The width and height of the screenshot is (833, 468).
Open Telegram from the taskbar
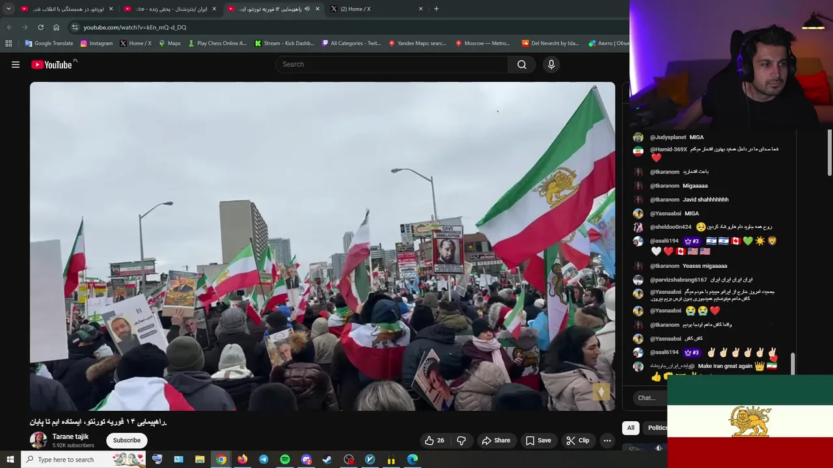[264, 460]
